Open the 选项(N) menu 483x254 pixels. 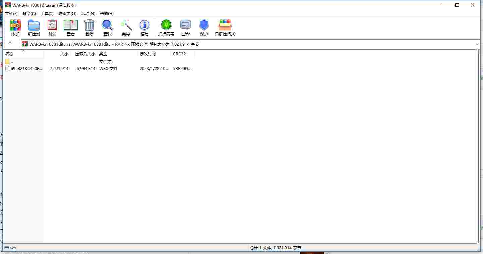coord(88,14)
